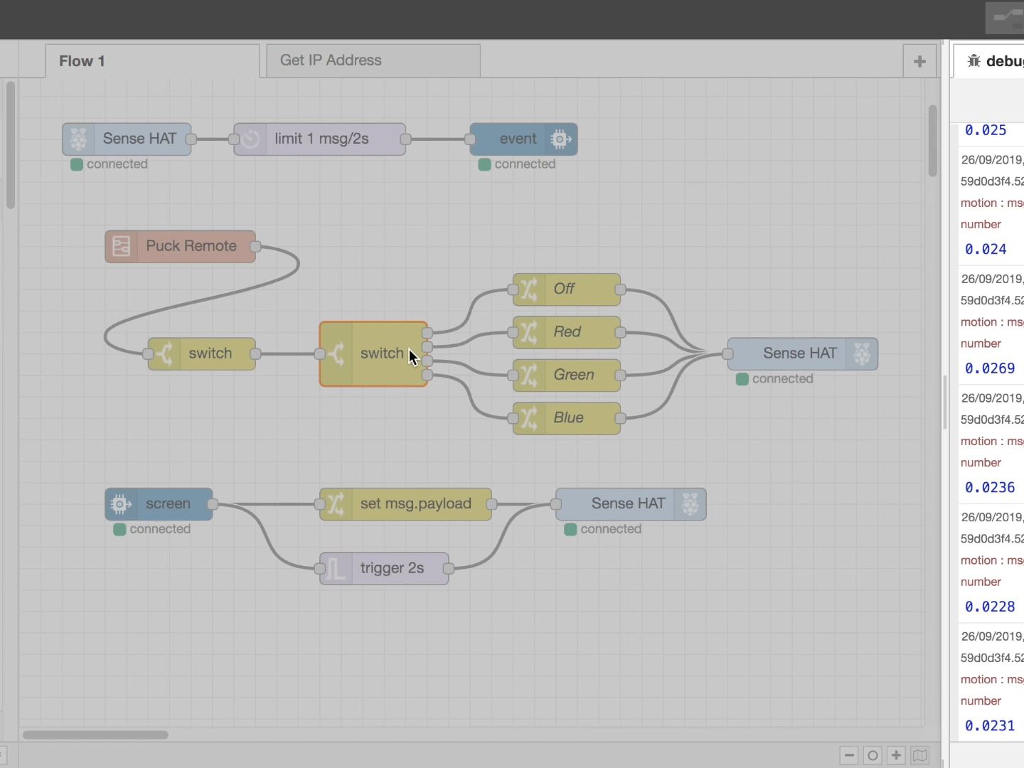The height and width of the screenshot is (768, 1024).
Task: Click the switch node beside Puck Remote wire
Action: [x=201, y=353]
